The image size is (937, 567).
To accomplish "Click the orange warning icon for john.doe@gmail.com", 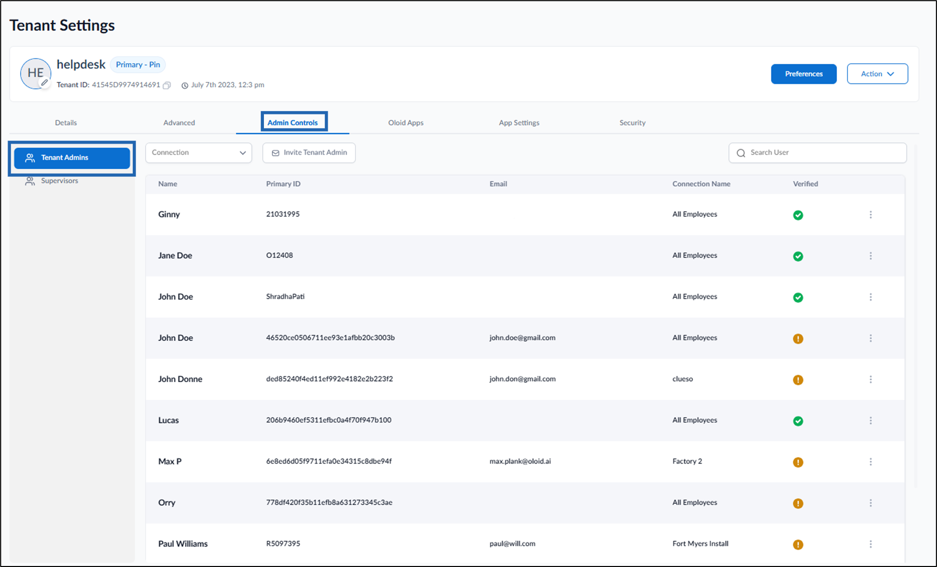I will point(798,338).
